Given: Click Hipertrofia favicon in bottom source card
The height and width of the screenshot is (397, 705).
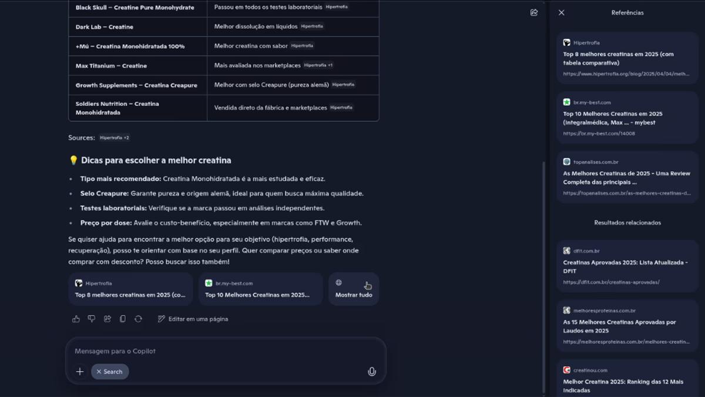Looking at the screenshot, I should [x=79, y=283].
